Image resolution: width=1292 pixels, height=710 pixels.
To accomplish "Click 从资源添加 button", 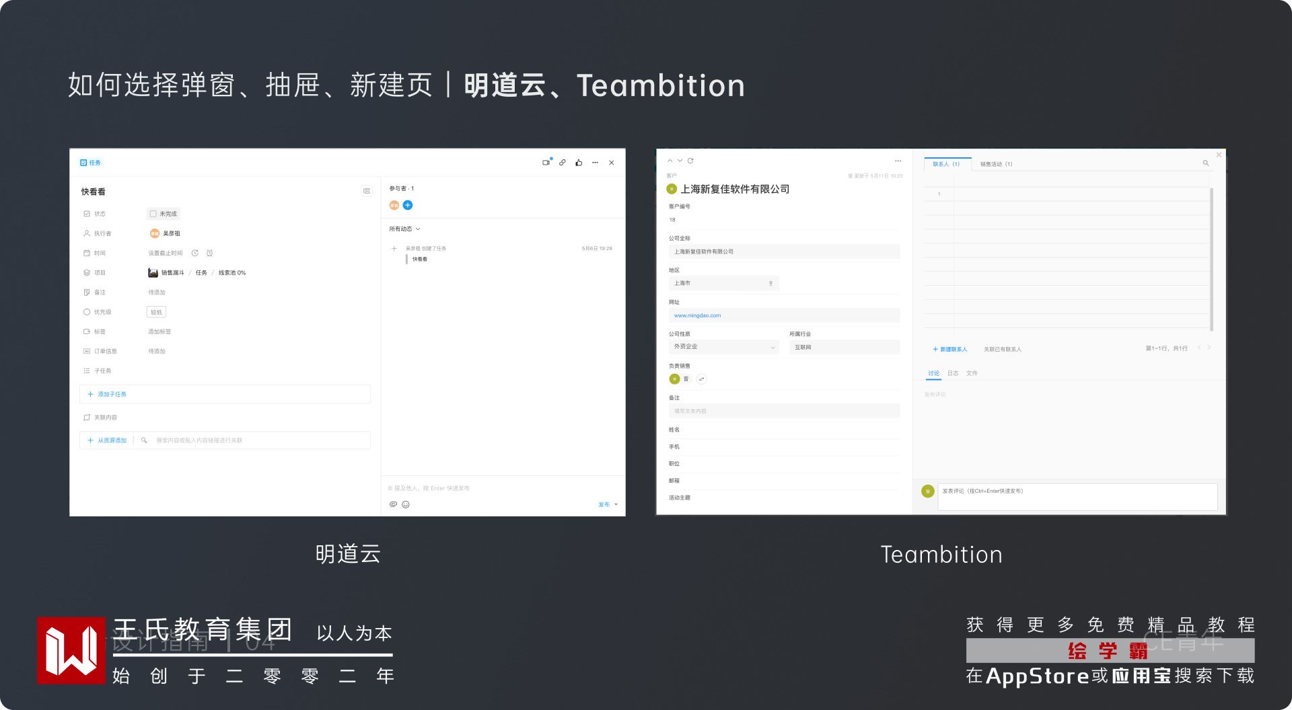I will click(x=108, y=440).
